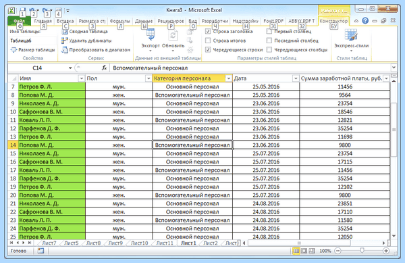This screenshot has height=263, width=405.
Task: Open filter dropdown for Имя column
Action: tap(82, 78)
